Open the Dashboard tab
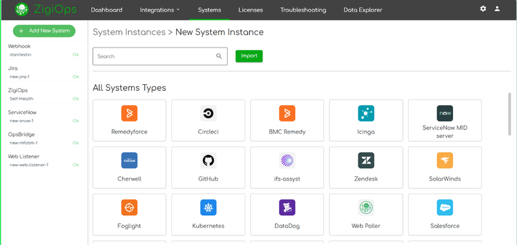 click(107, 10)
